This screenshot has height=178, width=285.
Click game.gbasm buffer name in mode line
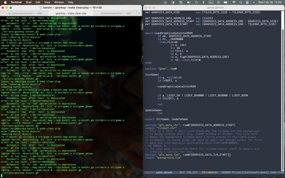coord(164,172)
